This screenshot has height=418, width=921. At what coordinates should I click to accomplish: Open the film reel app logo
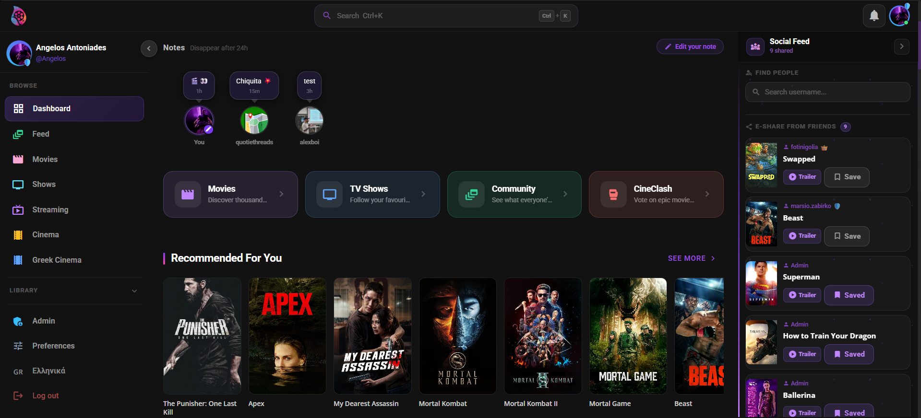coord(18,16)
